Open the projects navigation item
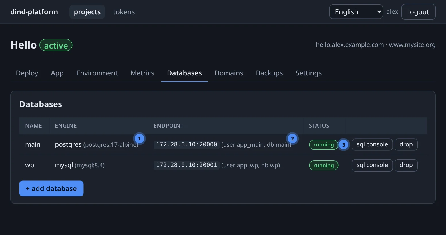This screenshot has height=235, width=446. click(87, 12)
